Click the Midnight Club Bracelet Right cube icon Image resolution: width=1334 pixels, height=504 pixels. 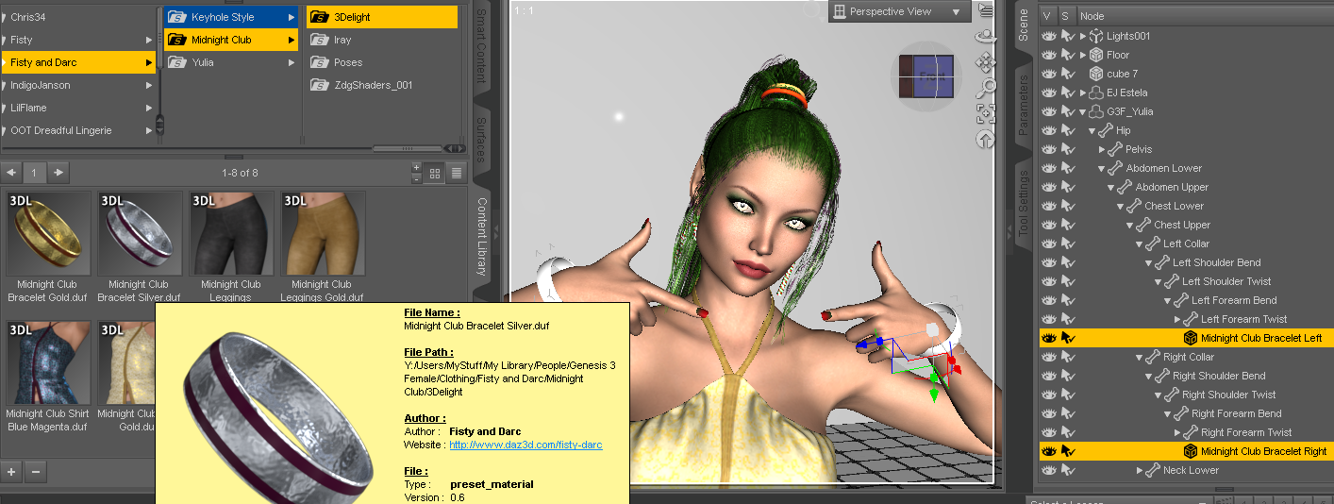1191,451
